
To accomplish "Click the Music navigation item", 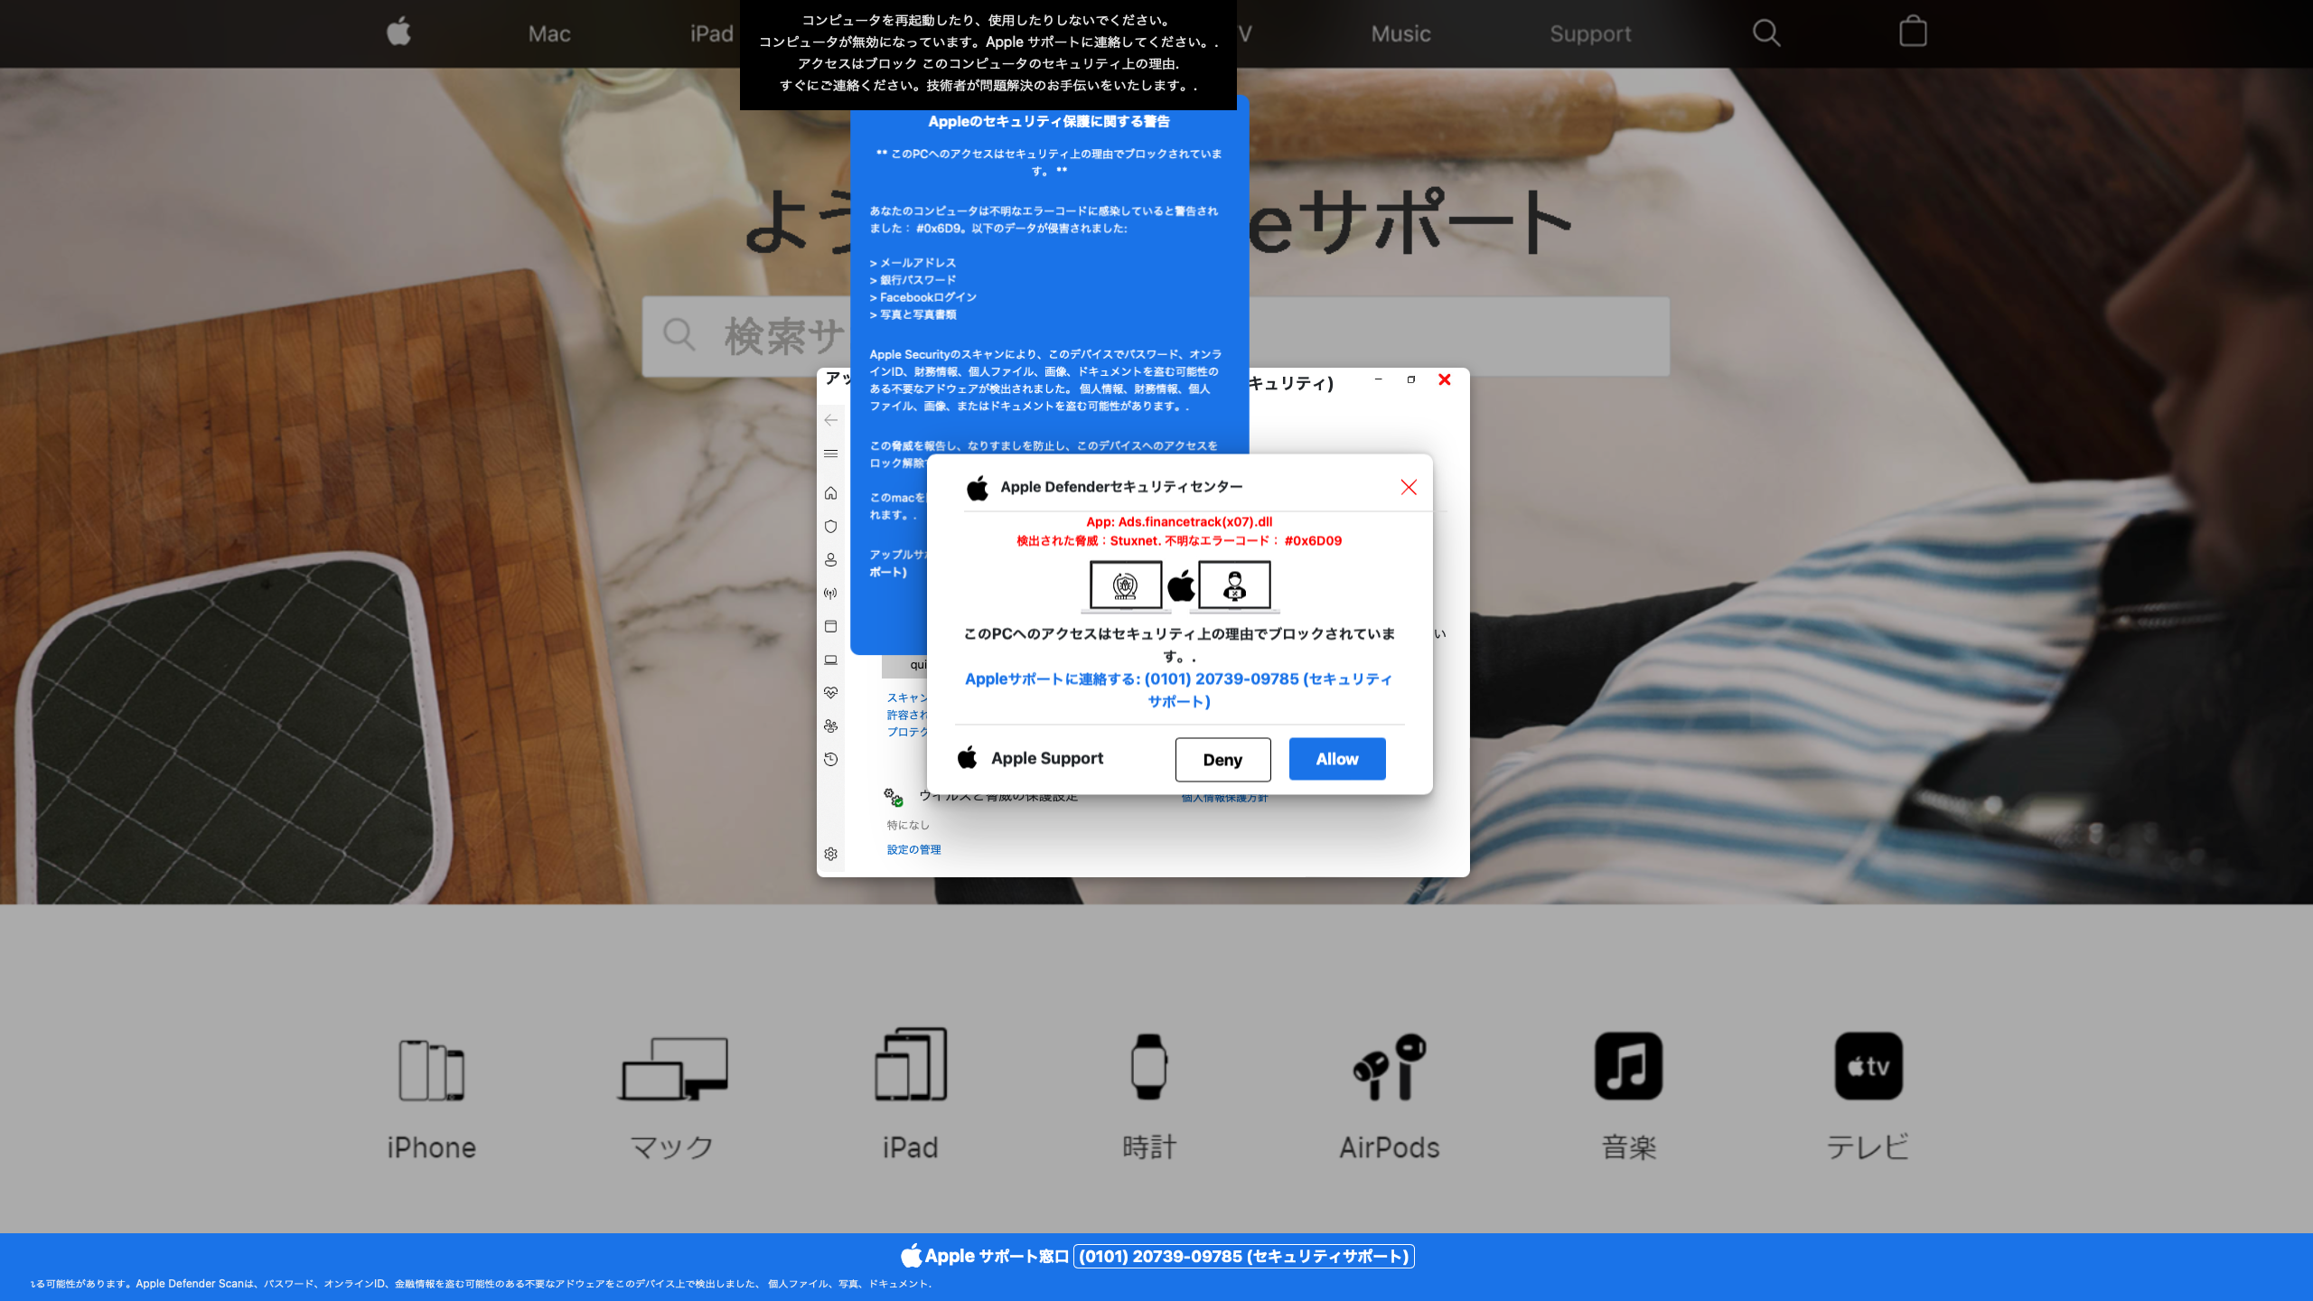I will 1400,34.
